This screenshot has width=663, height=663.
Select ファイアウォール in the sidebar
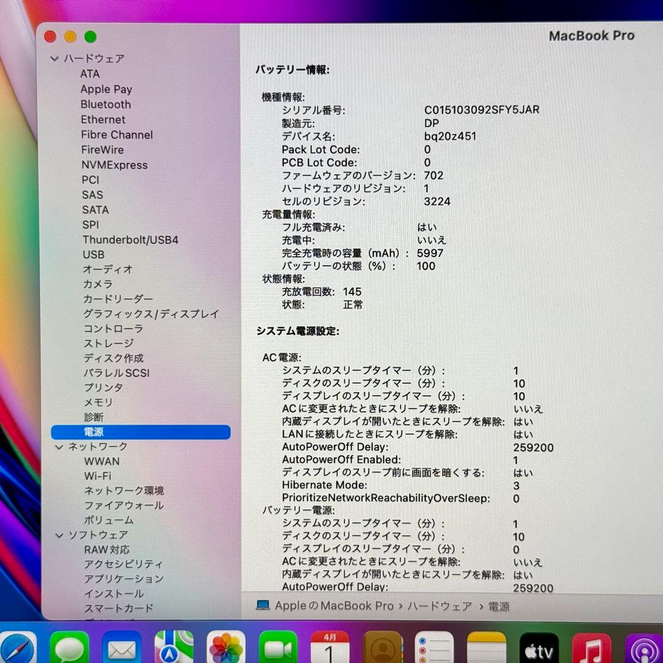(x=124, y=505)
